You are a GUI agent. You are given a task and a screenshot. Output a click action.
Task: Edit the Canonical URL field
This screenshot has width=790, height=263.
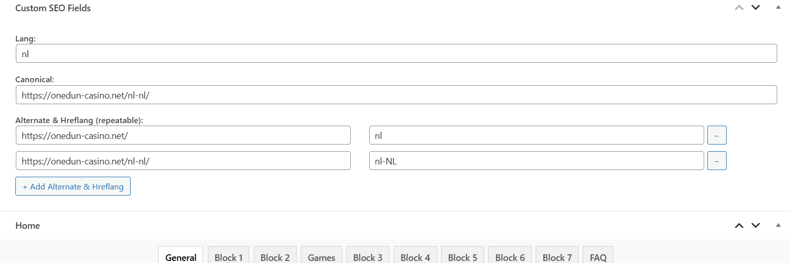pyautogui.click(x=396, y=94)
